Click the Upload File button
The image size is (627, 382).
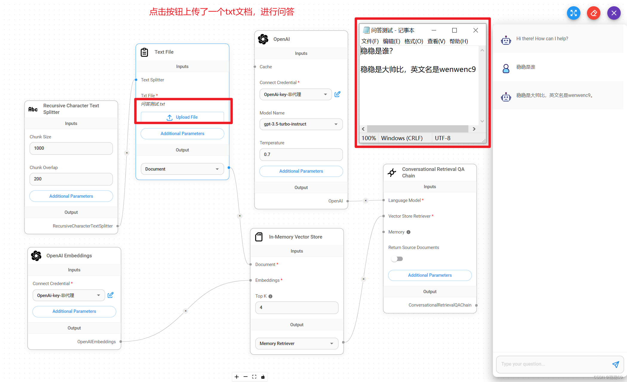tap(182, 117)
